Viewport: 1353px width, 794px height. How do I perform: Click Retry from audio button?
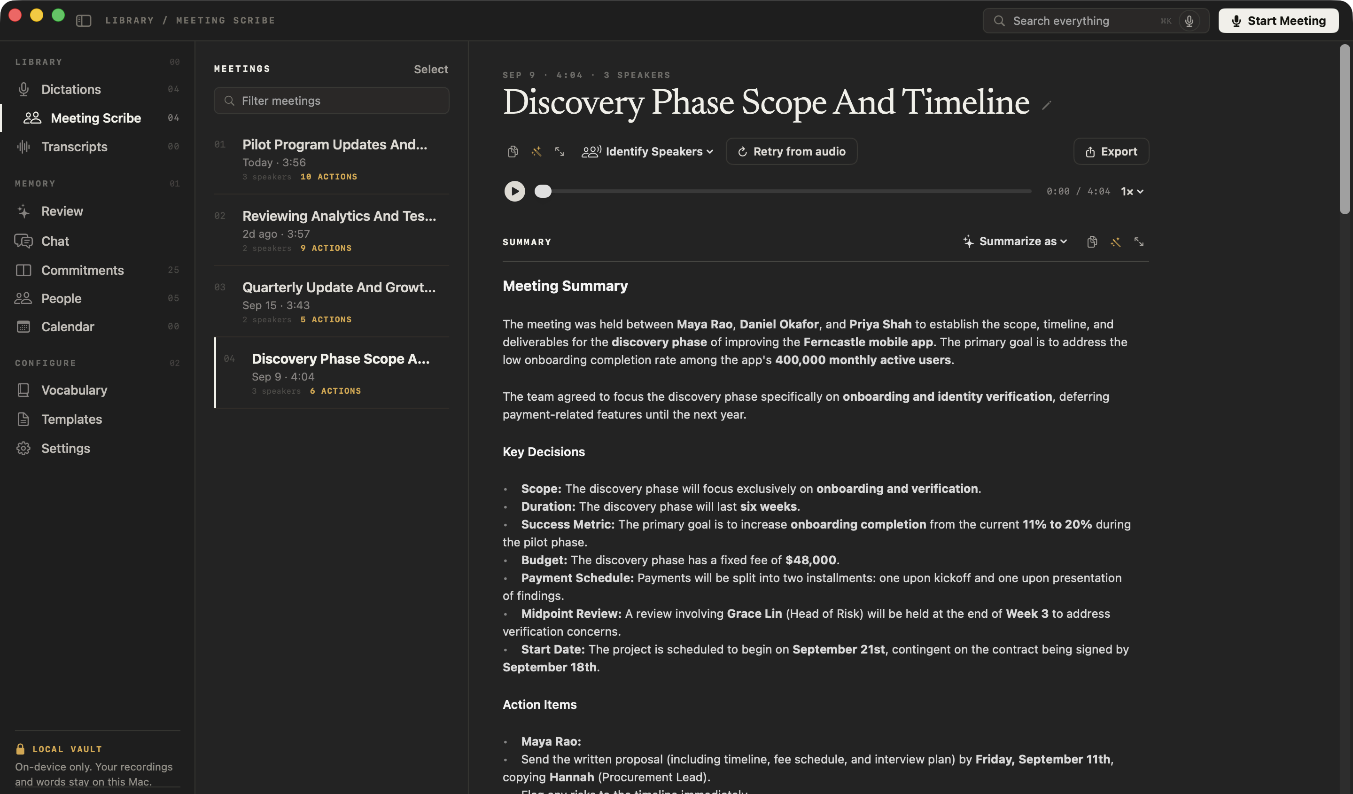[792, 151]
